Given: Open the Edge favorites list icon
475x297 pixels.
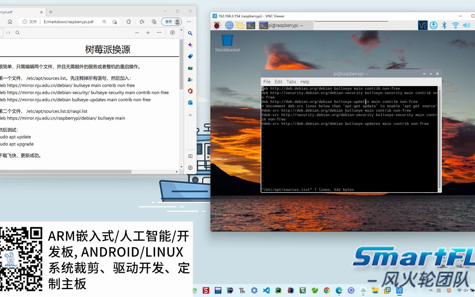Looking at the screenshot, I should click(142, 22).
